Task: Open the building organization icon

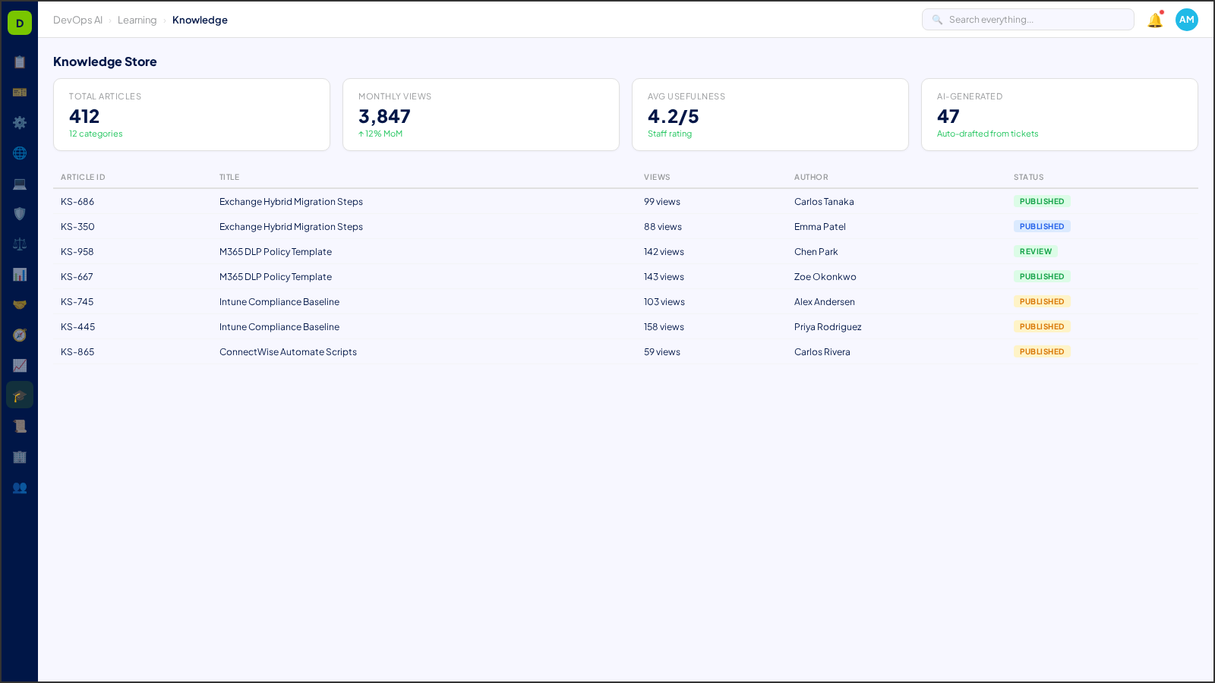Action: coord(20,457)
